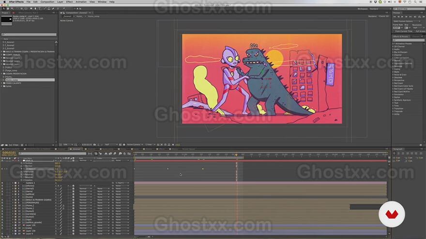This screenshot has width=426, height=239.
Task: Open the Effect menu
Action: (x=69, y=2)
